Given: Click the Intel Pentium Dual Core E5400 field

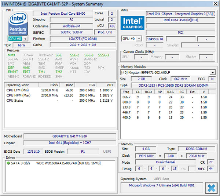Looking at the screenshot, I should point(63,14).
